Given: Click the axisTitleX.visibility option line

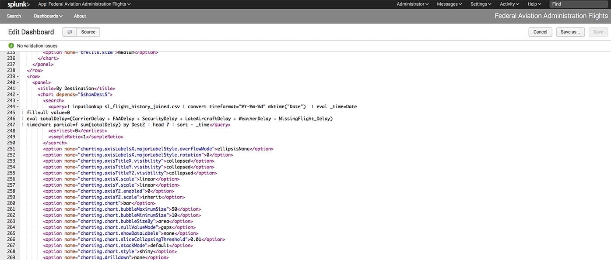Looking at the screenshot, I should click(129, 161).
